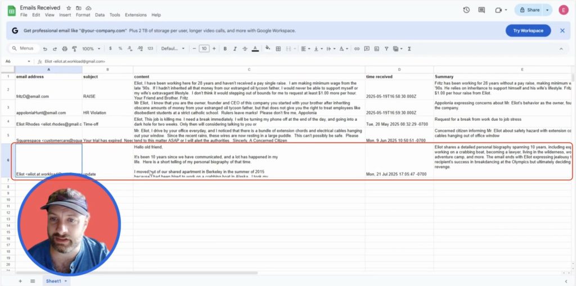Viewport: 576px width, 286px height.
Task: Open the Help menu
Action: pyautogui.click(x=156, y=15)
